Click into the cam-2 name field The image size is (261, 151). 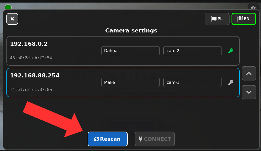click(193, 51)
